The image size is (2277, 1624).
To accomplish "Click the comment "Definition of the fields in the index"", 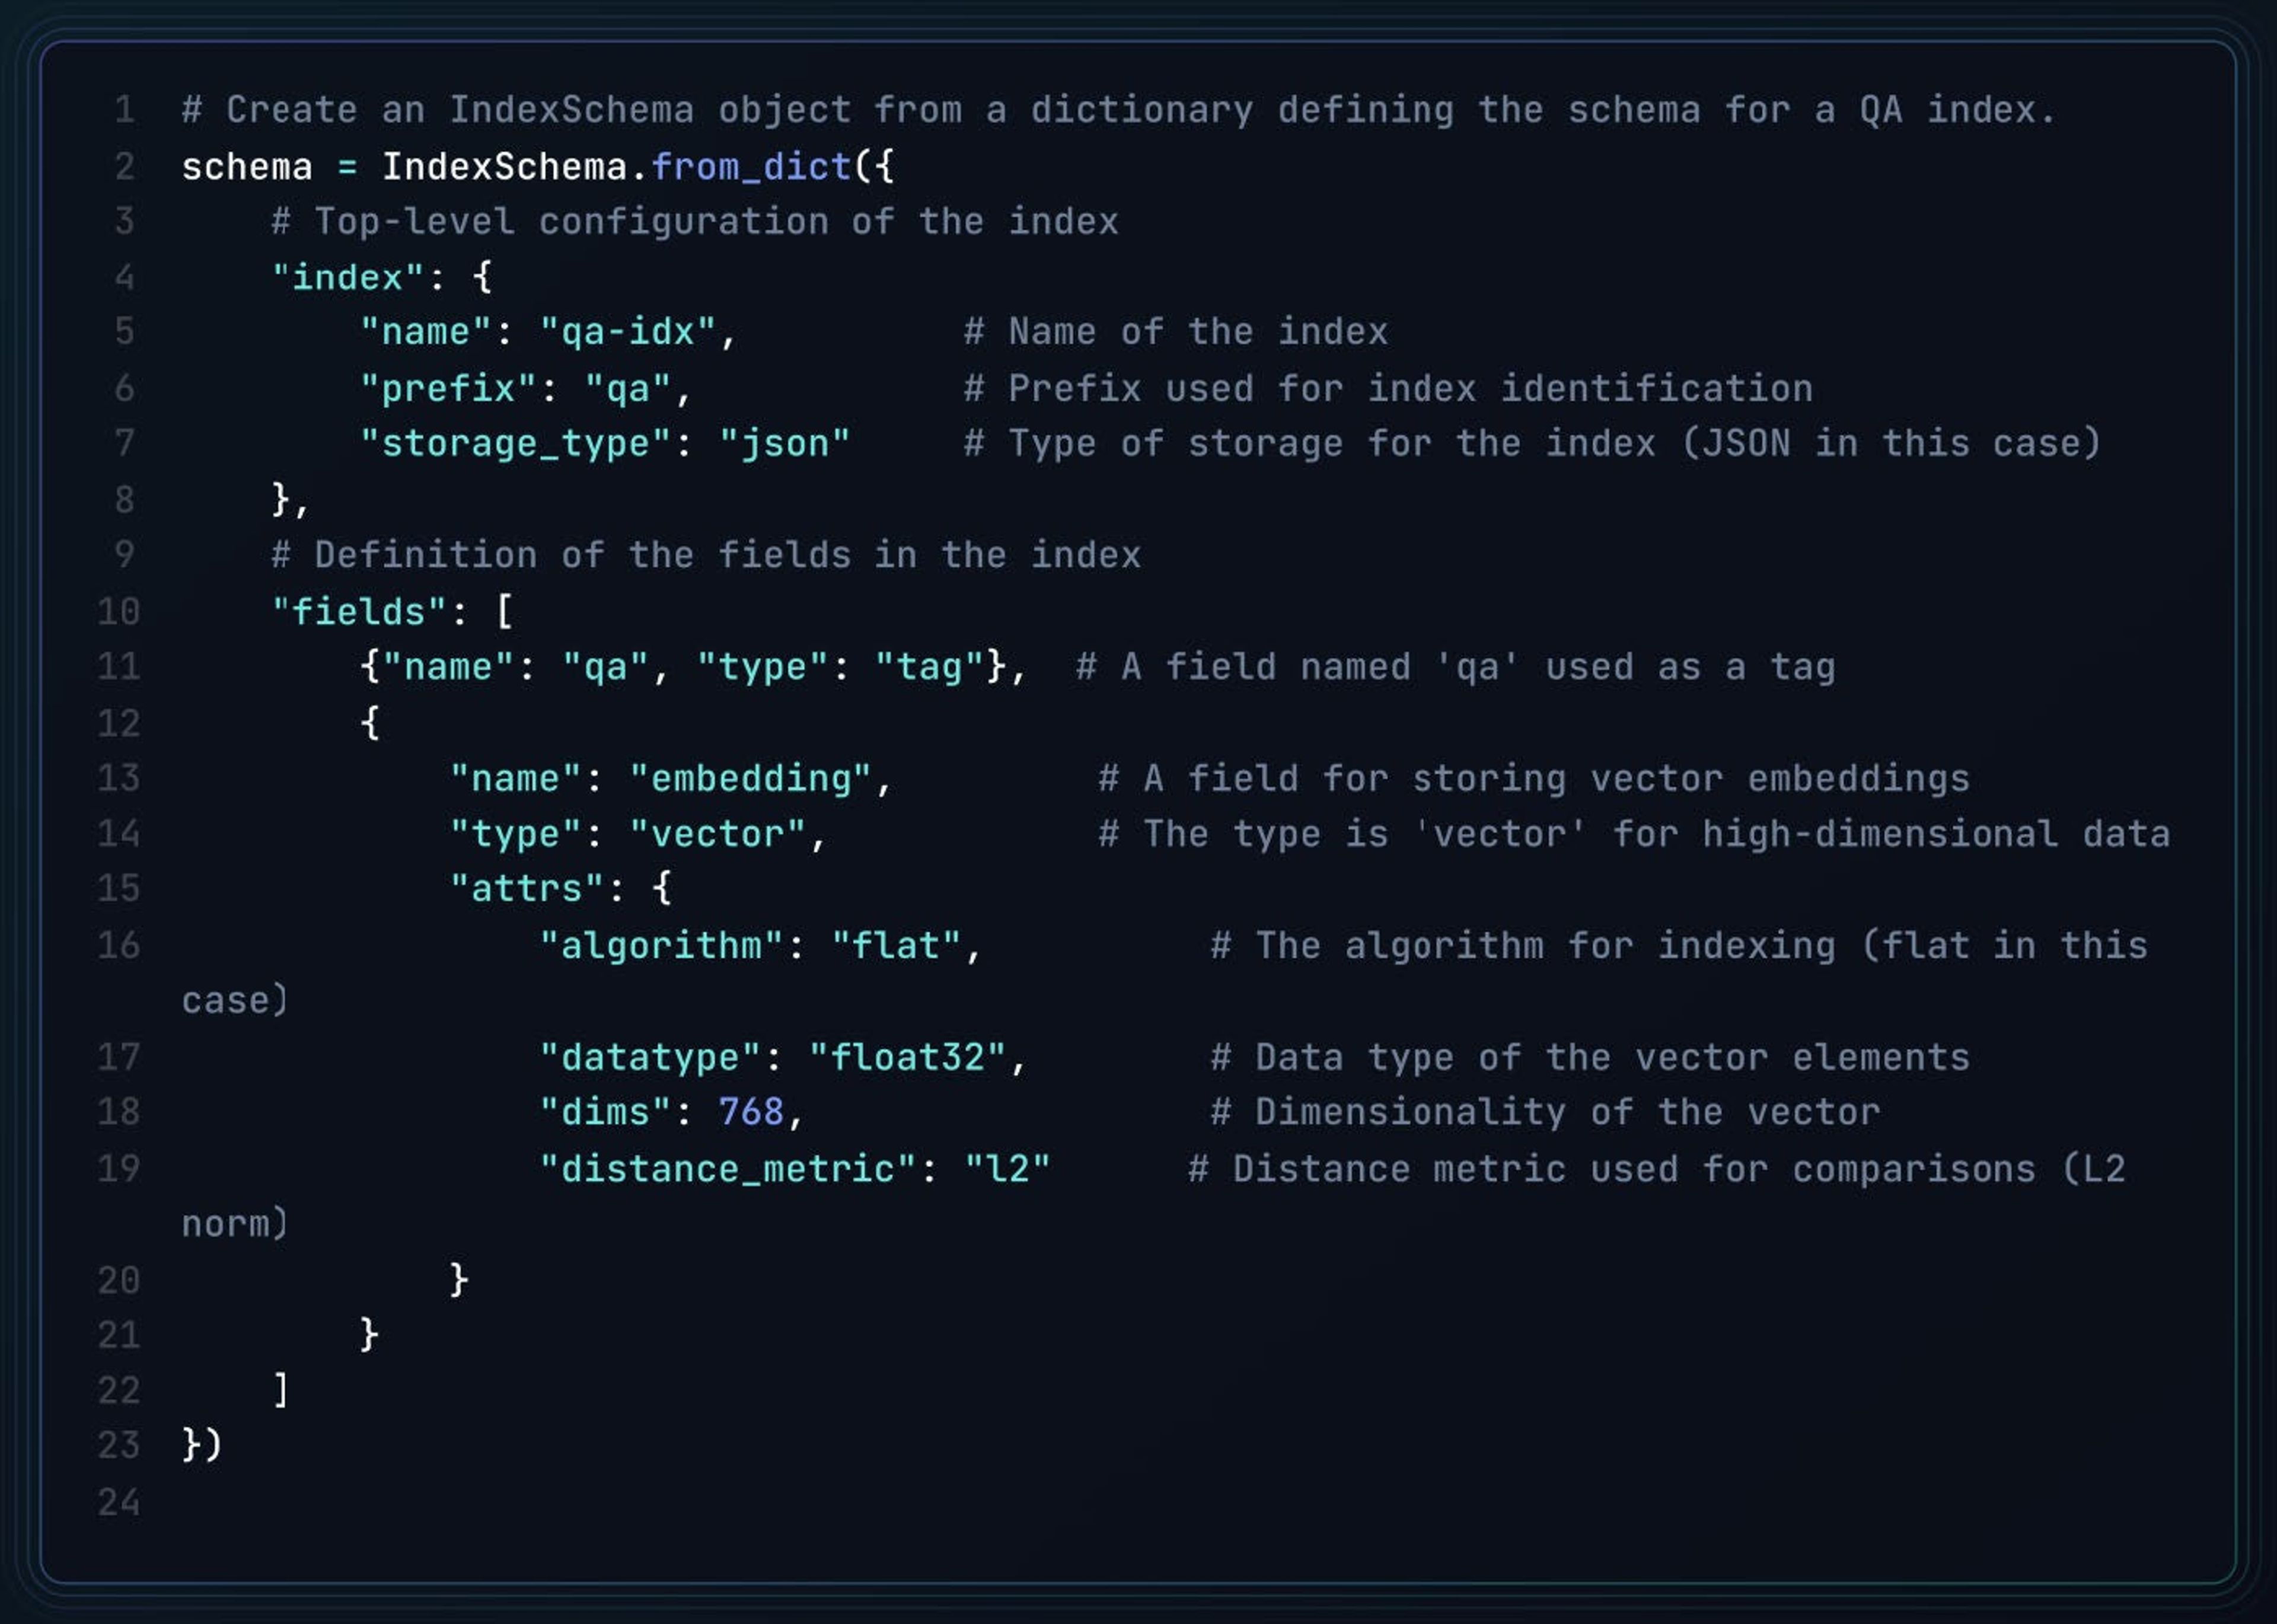I will pos(706,555).
